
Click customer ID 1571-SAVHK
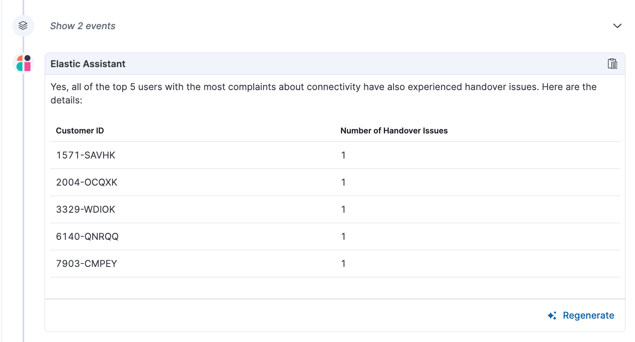(86, 155)
